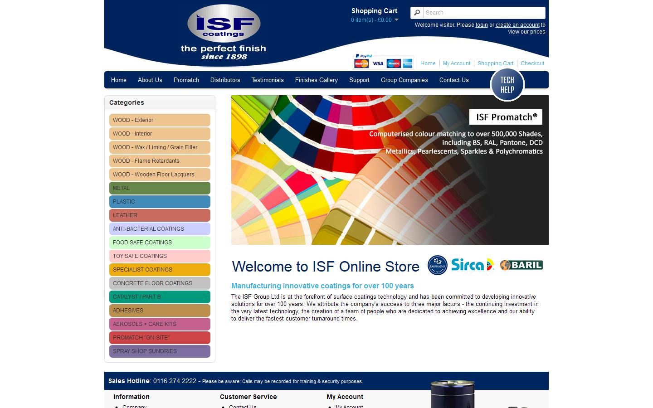Image resolution: width=653 pixels, height=408 pixels.
Task: Open the Promatch menu item
Action: pyautogui.click(x=186, y=80)
